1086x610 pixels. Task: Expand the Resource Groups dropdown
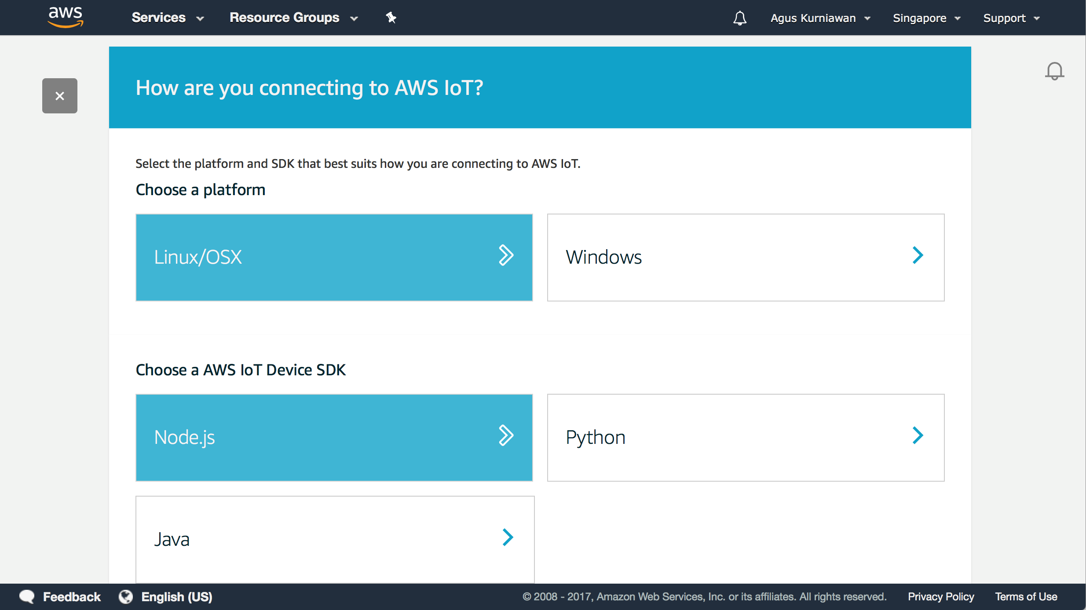pos(294,18)
